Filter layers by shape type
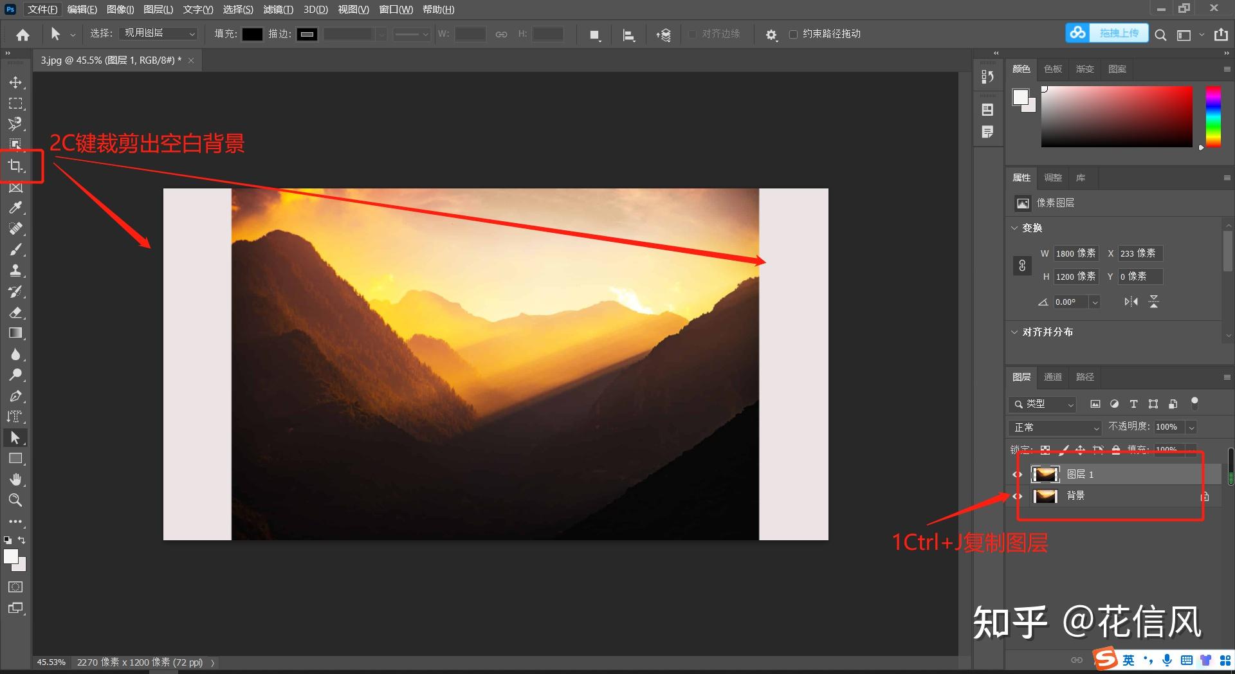 [1153, 404]
